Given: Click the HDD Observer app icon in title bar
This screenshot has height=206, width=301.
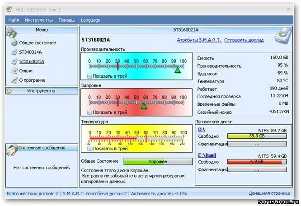Looking at the screenshot, I should pyautogui.click(x=9, y=9).
